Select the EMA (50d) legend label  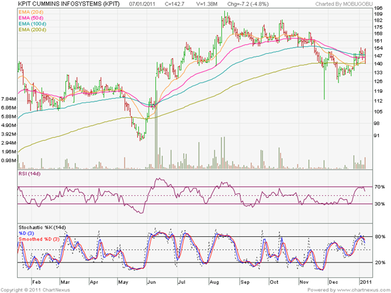point(31,18)
